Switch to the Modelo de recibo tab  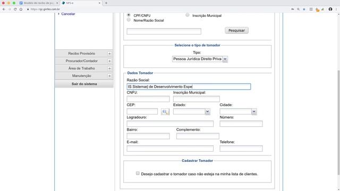(39, 3)
